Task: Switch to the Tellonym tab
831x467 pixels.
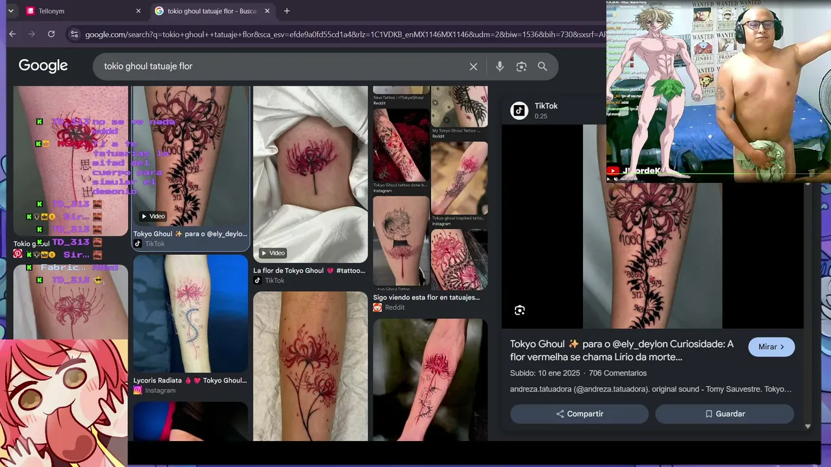Action: tap(82, 11)
